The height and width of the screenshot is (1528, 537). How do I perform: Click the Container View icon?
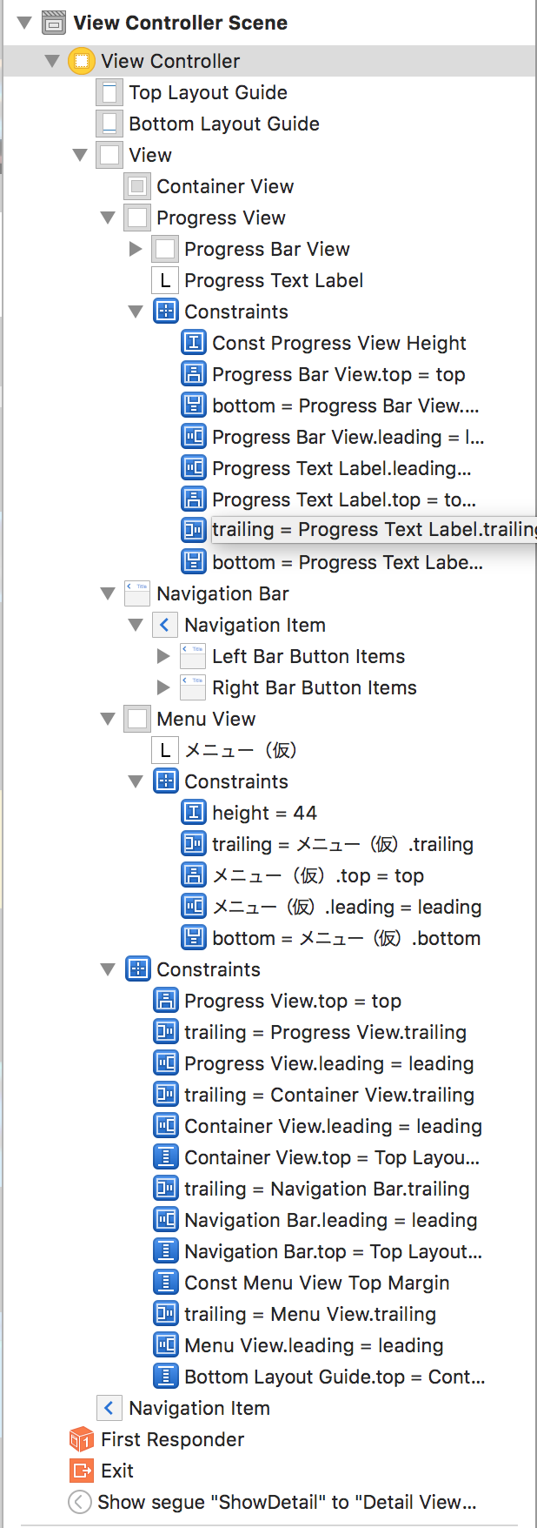coord(136,186)
